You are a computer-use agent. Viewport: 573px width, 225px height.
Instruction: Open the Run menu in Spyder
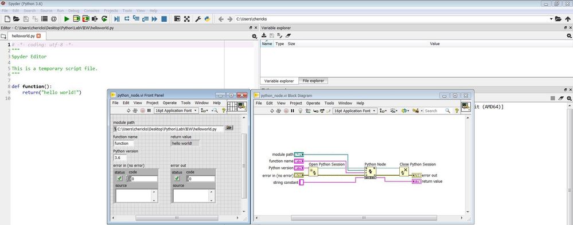point(60,10)
